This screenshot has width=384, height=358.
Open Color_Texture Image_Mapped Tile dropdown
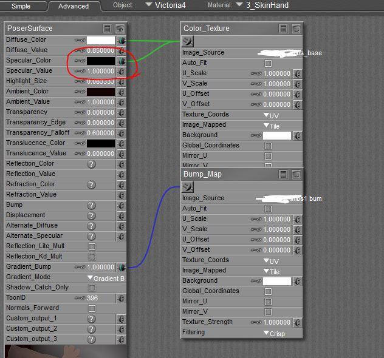pos(272,126)
